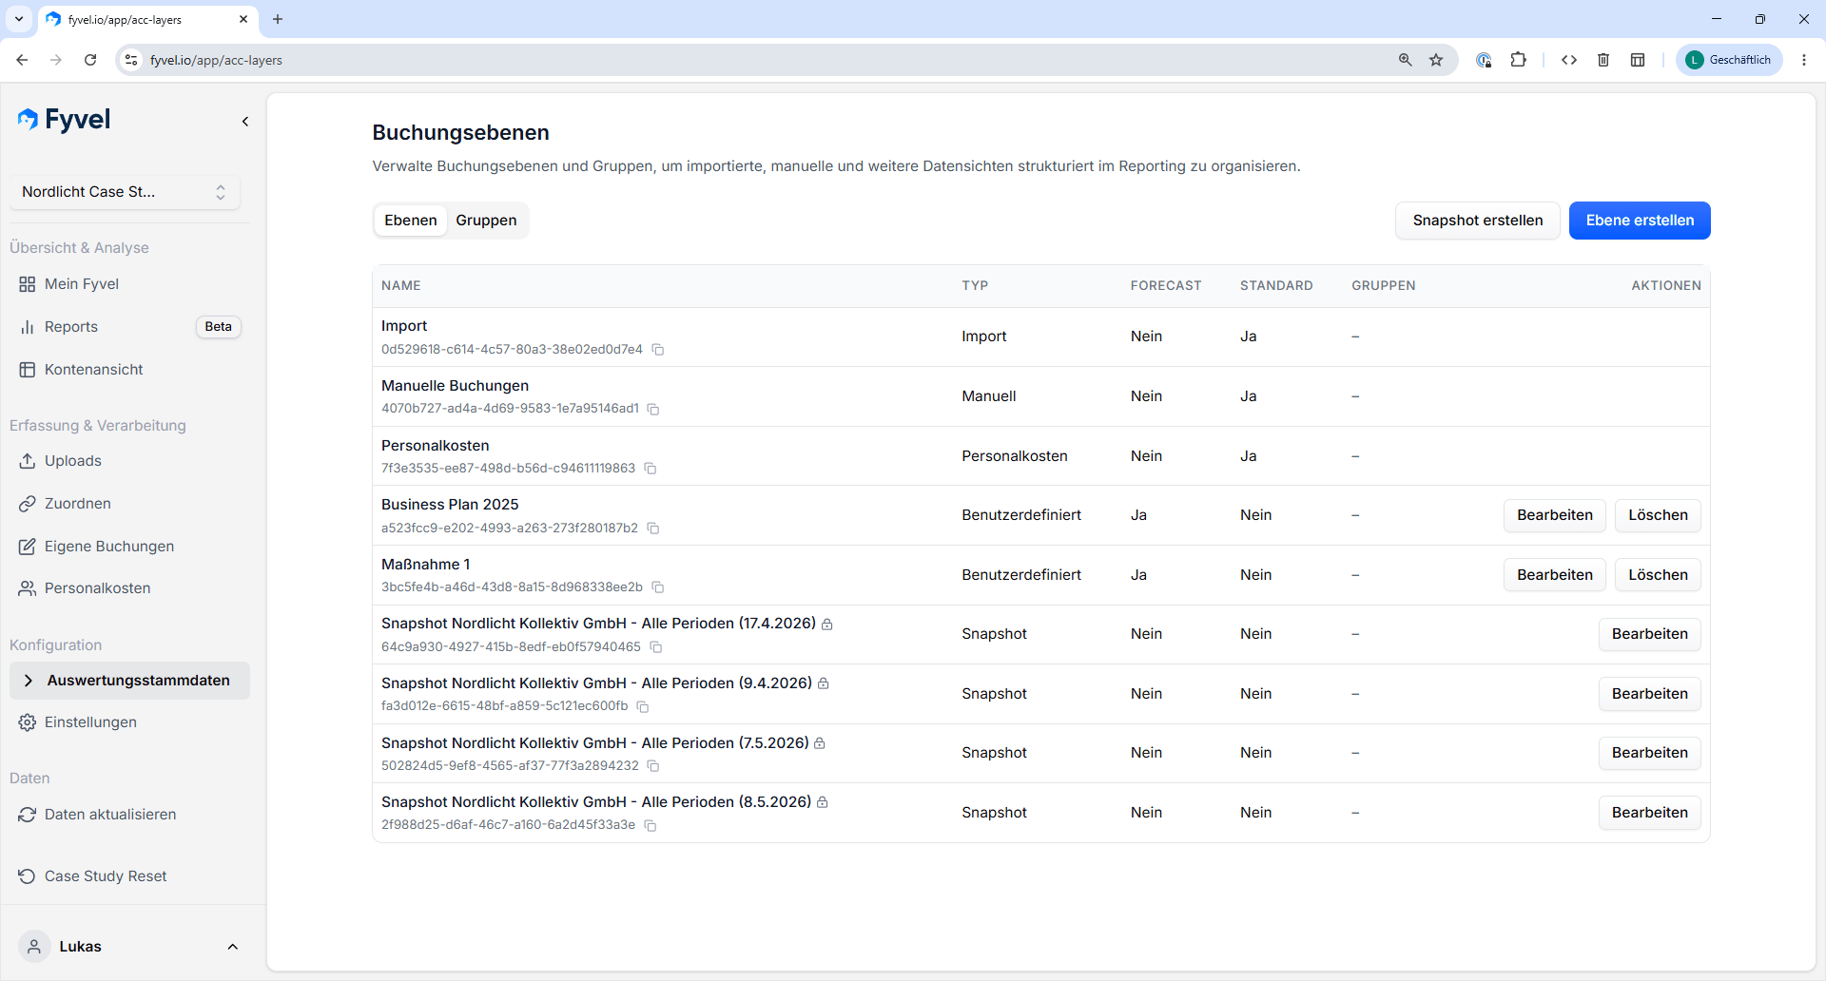The width and height of the screenshot is (1826, 981).
Task: Open the Nordlicht Case Study workspace selector
Action: point(125,192)
